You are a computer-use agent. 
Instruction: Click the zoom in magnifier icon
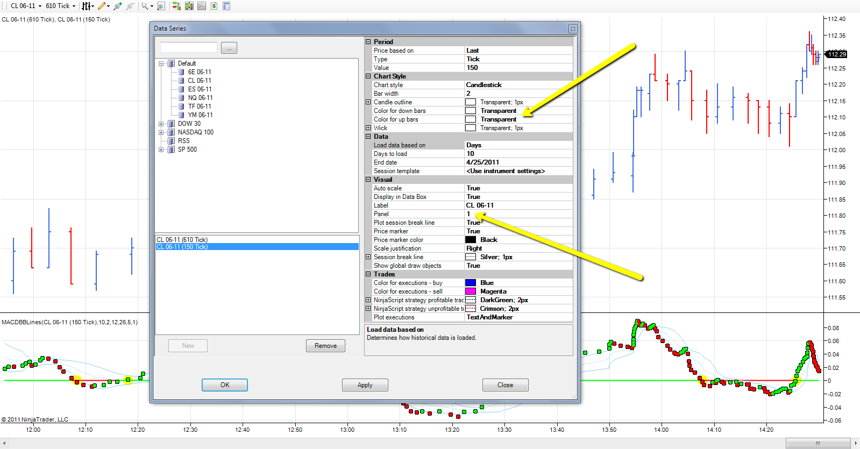click(x=118, y=6)
